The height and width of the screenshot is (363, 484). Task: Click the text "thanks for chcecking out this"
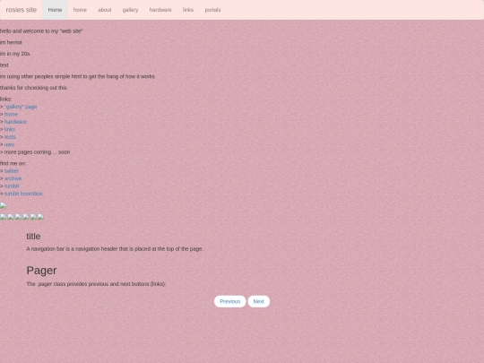pos(33,88)
